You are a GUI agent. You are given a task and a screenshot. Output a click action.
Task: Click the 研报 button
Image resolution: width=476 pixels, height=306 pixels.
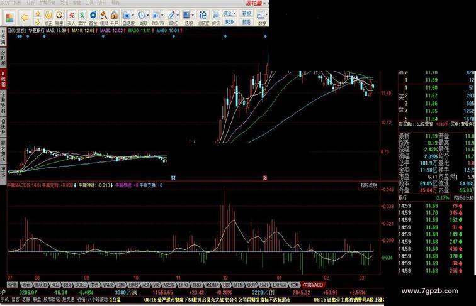pyautogui.click(x=247, y=14)
